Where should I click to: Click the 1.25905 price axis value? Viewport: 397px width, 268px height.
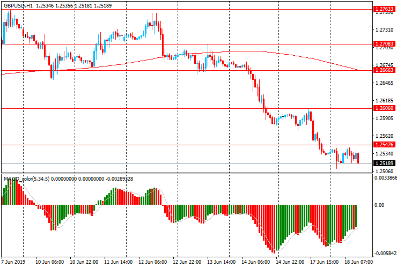coord(384,118)
